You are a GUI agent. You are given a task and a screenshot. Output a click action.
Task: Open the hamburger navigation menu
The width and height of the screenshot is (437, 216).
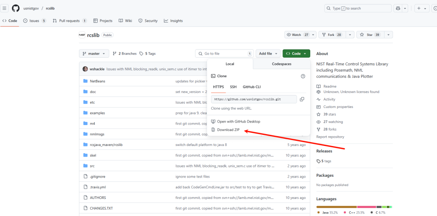coord(4,9)
